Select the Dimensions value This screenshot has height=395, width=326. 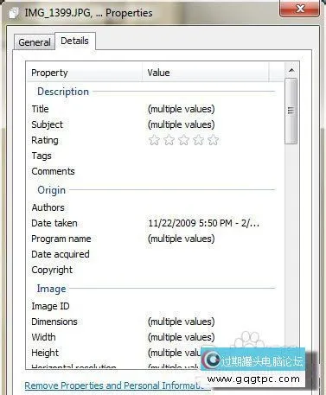(x=182, y=322)
